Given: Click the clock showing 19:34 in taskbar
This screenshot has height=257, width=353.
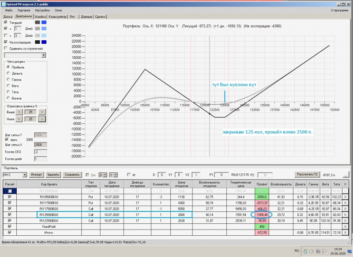Looking at the screenshot, I should pos(338,249).
